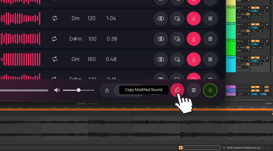Click the pan C control on track 9
The image size is (273, 151).
[265, 44]
